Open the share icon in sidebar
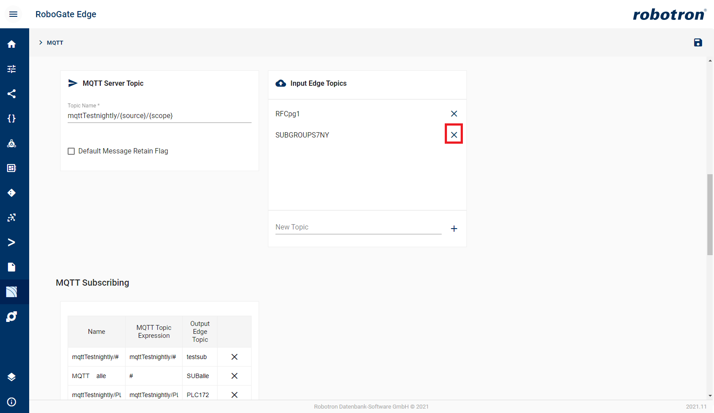The height and width of the screenshot is (413, 714). [x=12, y=94]
